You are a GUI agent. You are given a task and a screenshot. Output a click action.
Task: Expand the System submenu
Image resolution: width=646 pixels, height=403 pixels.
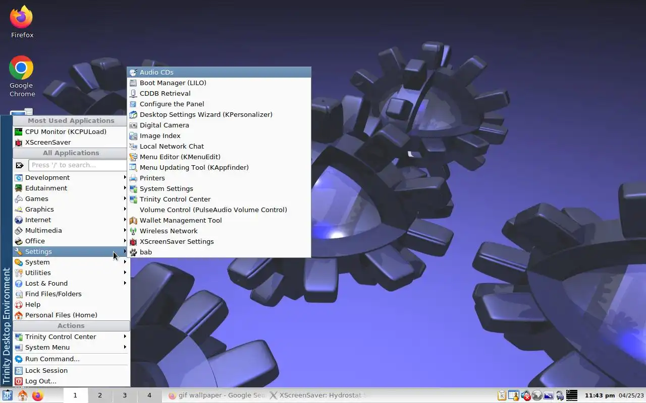tap(71, 262)
